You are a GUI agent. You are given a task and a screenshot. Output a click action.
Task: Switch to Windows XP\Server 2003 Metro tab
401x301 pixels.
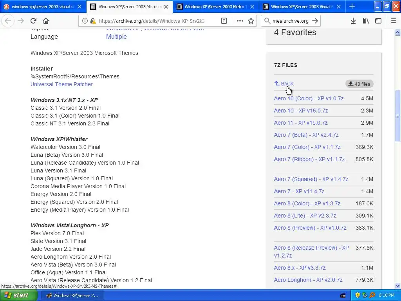[x=216, y=7]
